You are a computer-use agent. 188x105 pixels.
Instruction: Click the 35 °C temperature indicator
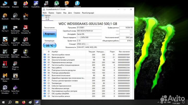tap(50, 45)
